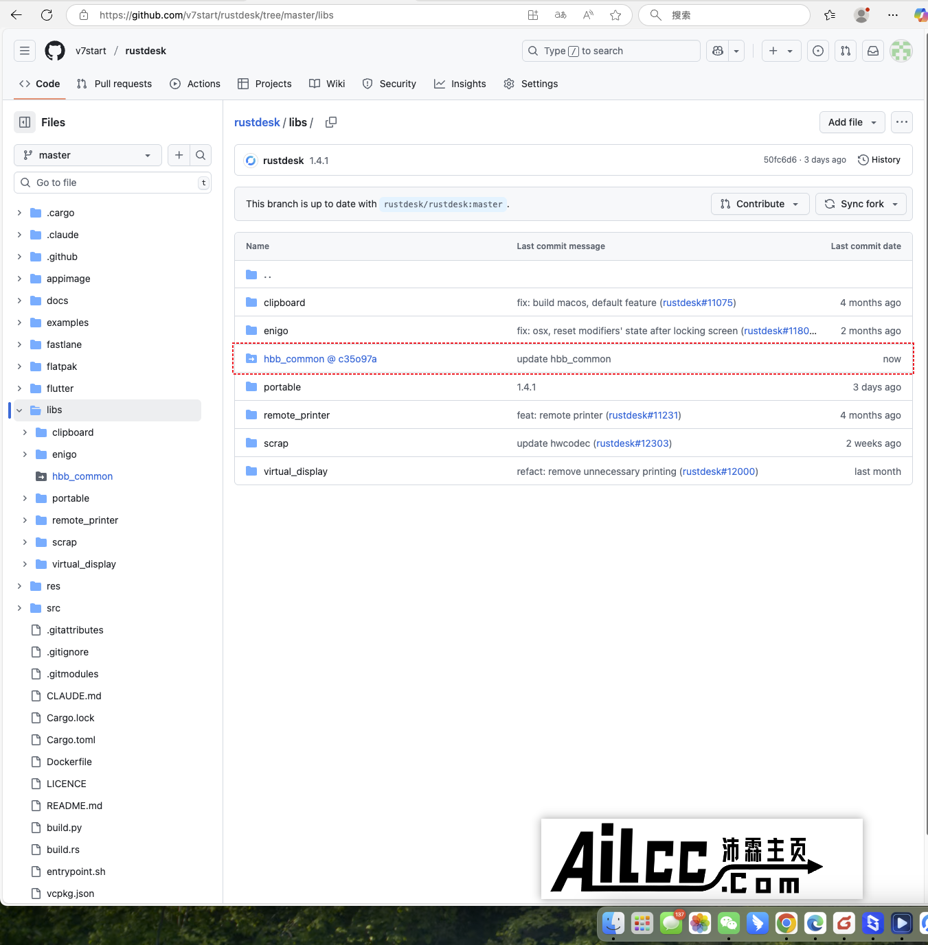Open browser settings ellipsis menu
928x945 pixels.
[893, 15]
